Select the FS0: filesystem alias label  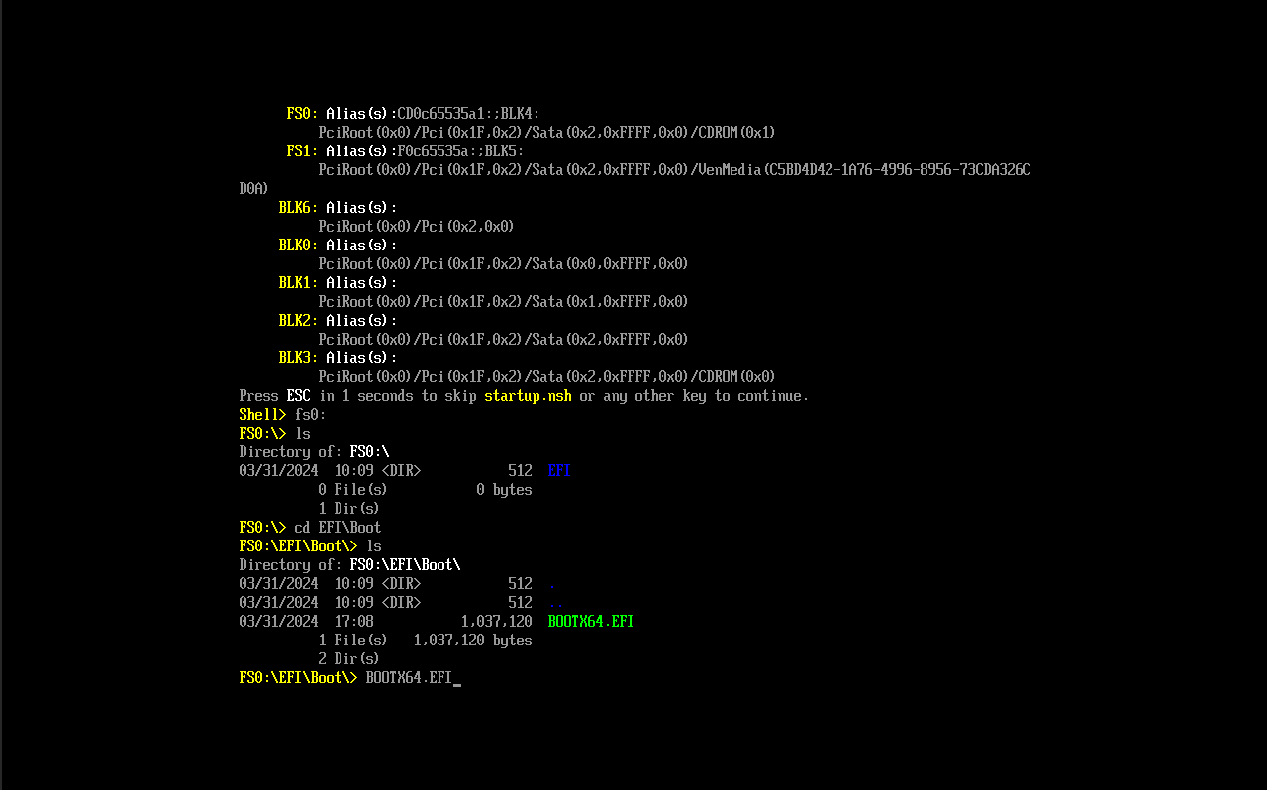(300, 113)
